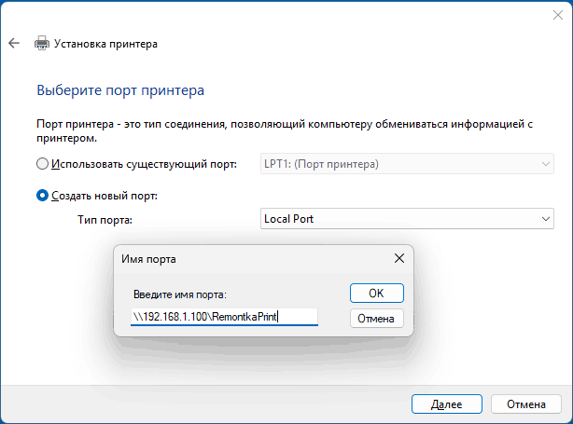Open the existing port LPT1 dropdown
The width and height of the screenshot is (573, 424).
[x=407, y=164]
